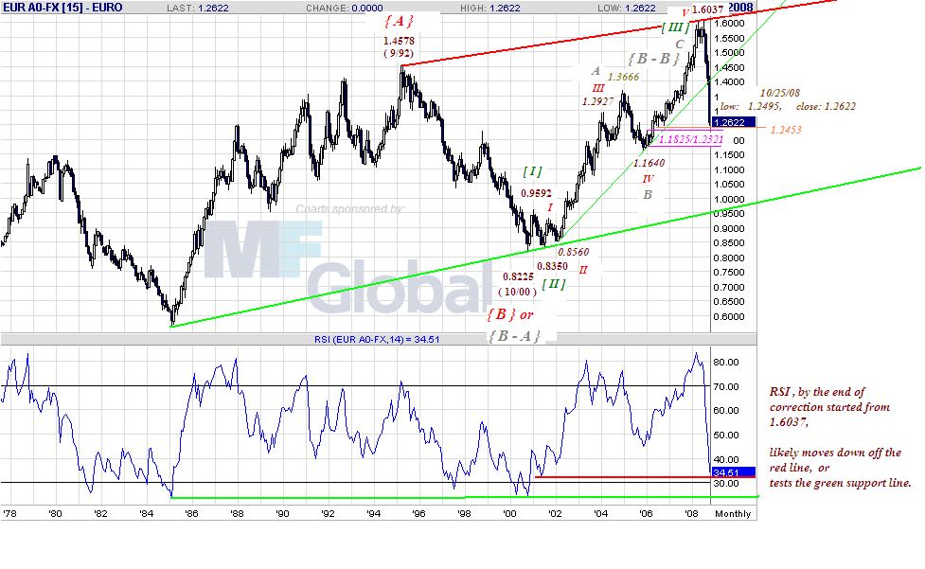Select the green [ II ] wave label
The image size is (925, 569).
tap(553, 284)
